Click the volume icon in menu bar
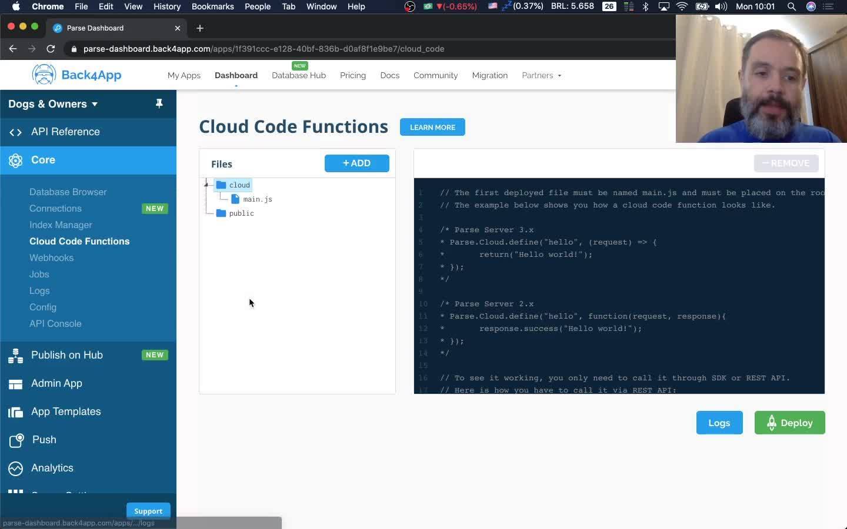The width and height of the screenshot is (847, 529). tap(721, 6)
